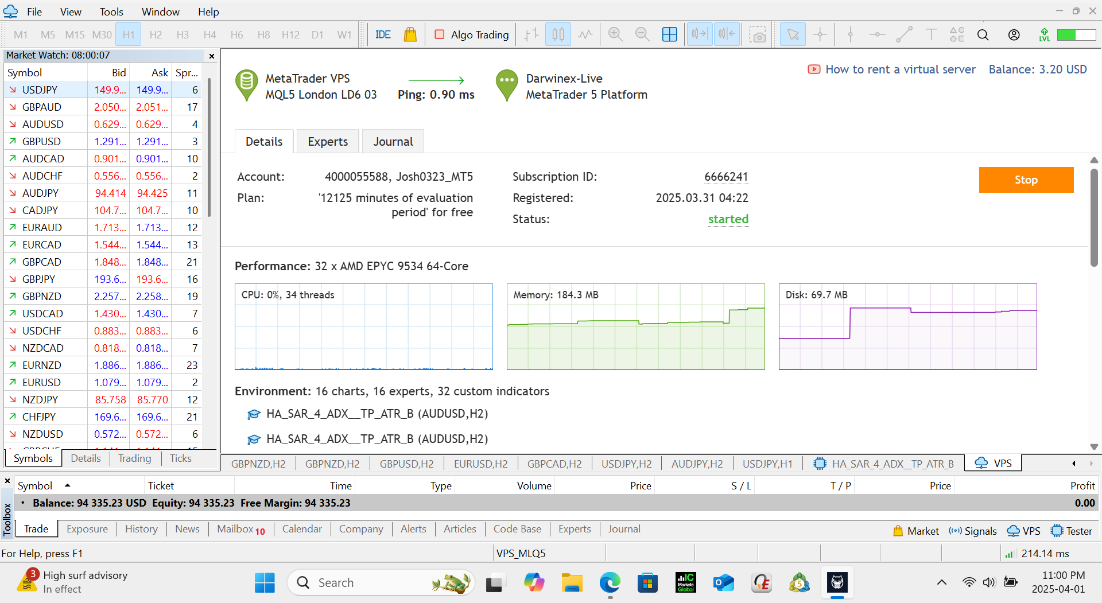
Task: Switch timeframe to M1
Action: click(21, 34)
